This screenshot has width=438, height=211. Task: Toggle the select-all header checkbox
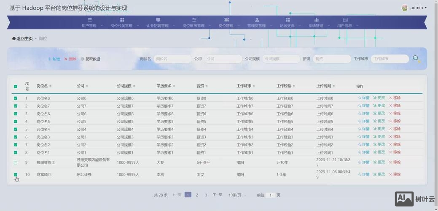click(x=16, y=87)
